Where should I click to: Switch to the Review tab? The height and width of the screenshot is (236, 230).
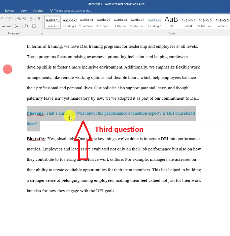pyautogui.click(x=9, y=11)
